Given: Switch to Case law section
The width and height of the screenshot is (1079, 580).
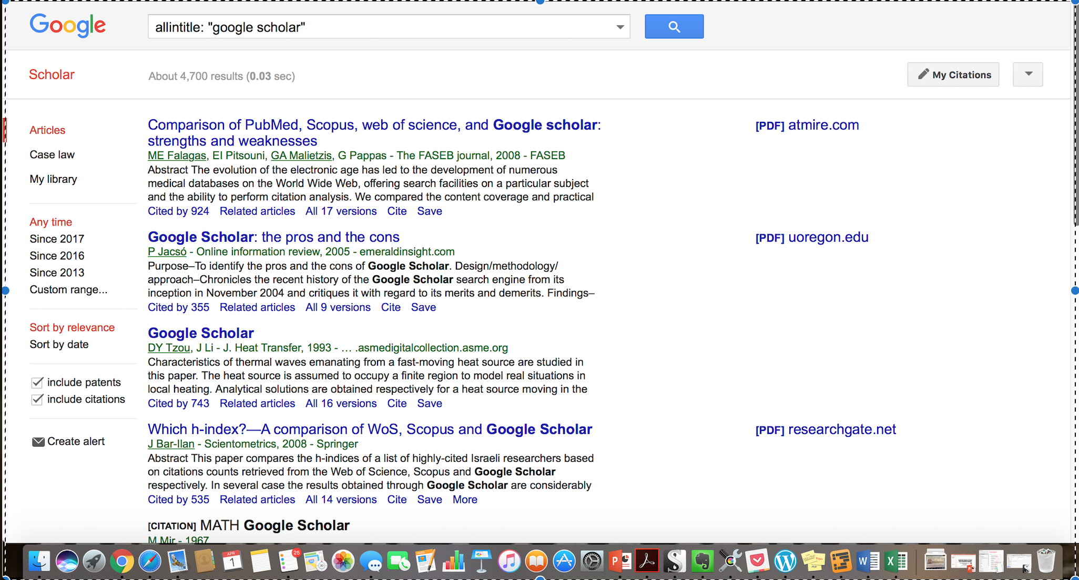Looking at the screenshot, I should (x=52, y=154).
